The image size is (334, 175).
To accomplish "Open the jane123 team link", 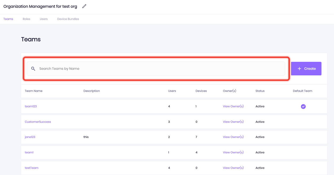I will click(30, 137).
